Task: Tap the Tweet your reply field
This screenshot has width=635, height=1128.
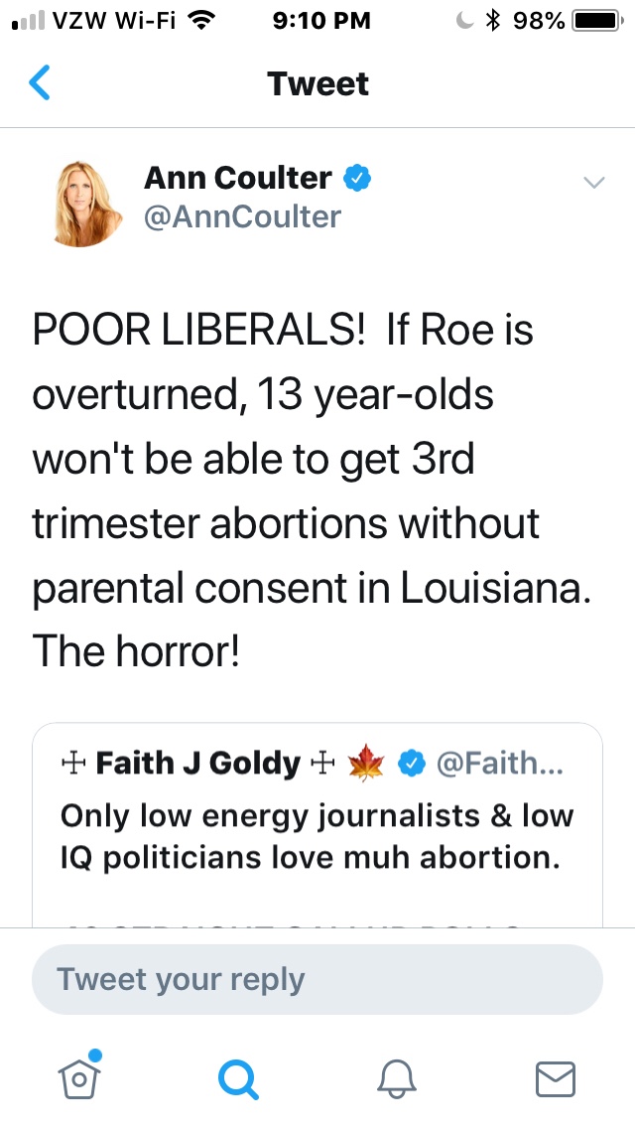Action: 317,979
